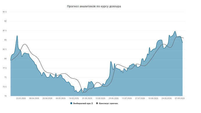The width and height of the screenshot is (201, 113).
Task: Click the 72.5 y-axis value
Action: 4,86
